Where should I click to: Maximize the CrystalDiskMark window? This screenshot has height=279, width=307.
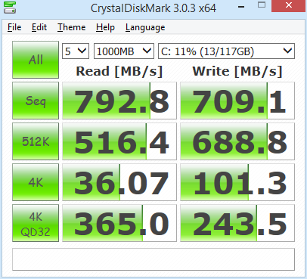tap(262, 5)
